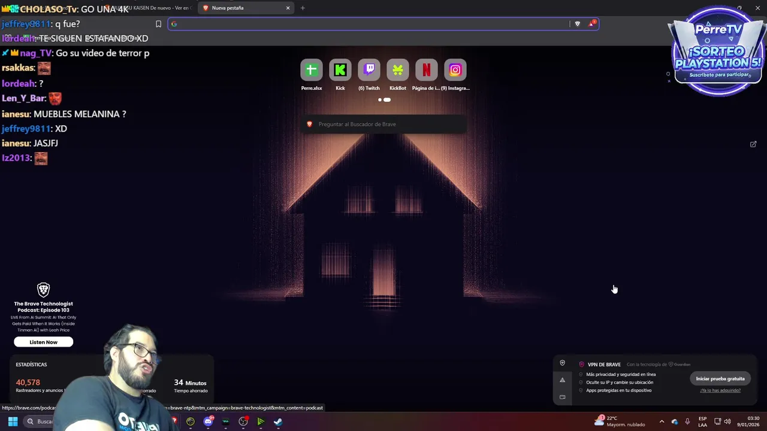Image resolution: width=767 pixels, height=431 pixels.
Task: Select Brave Talk camera tab in widget
Action: 562,396
